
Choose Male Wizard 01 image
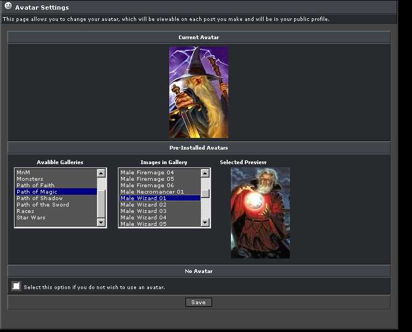tap(160, 198)
